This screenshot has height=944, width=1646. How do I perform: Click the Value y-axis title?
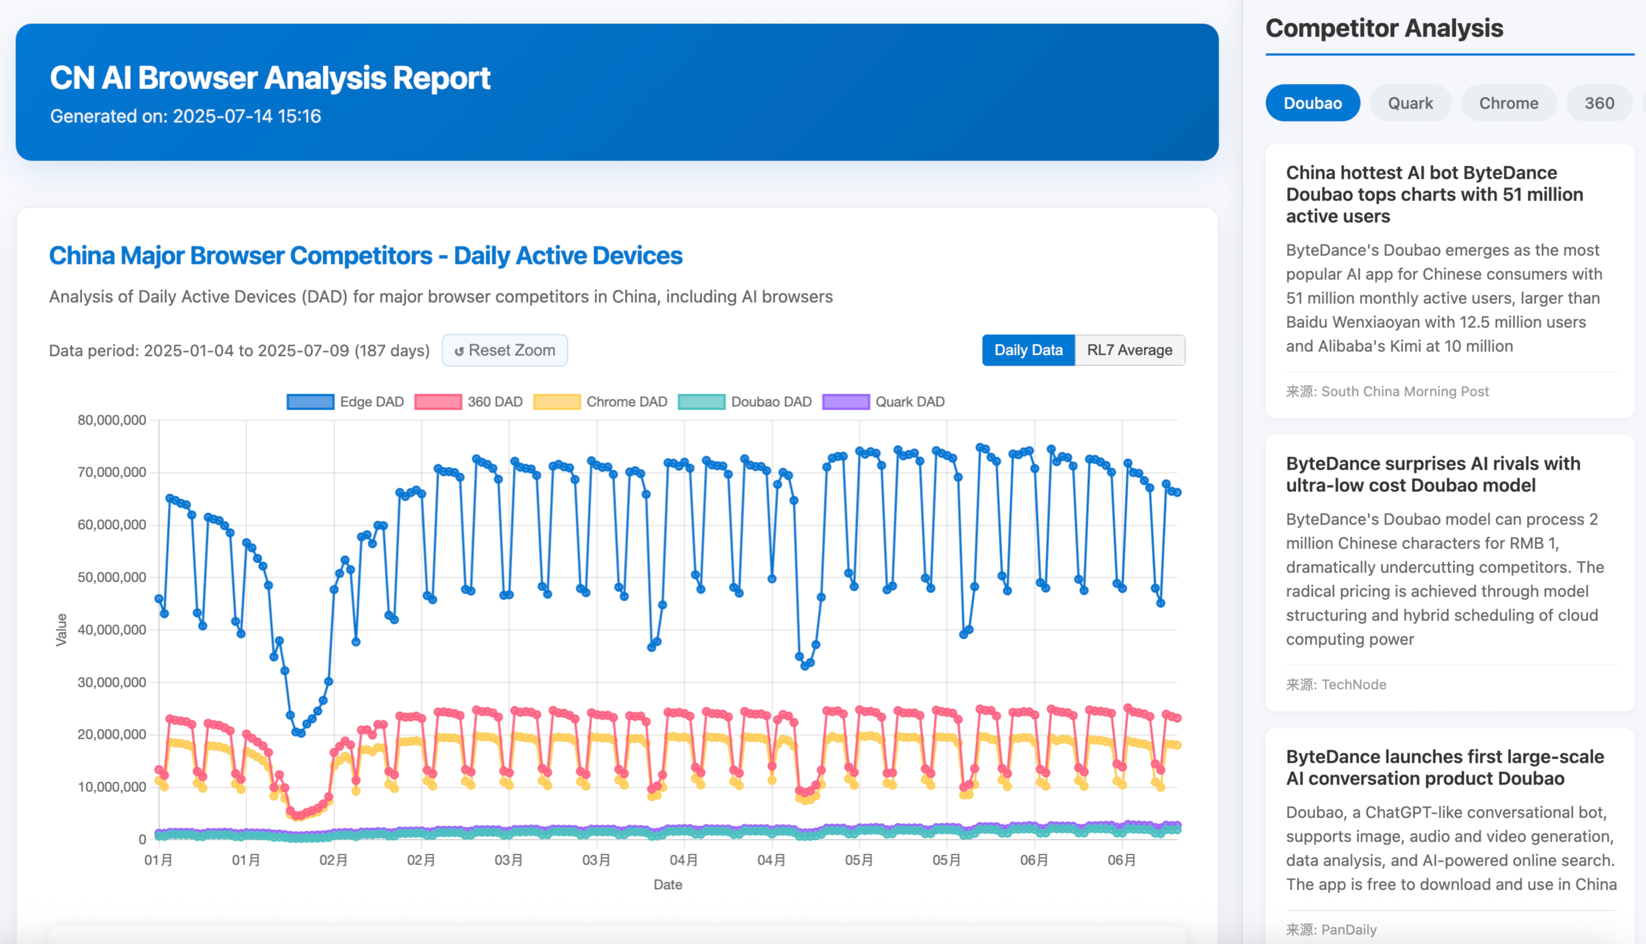(62, 630)
